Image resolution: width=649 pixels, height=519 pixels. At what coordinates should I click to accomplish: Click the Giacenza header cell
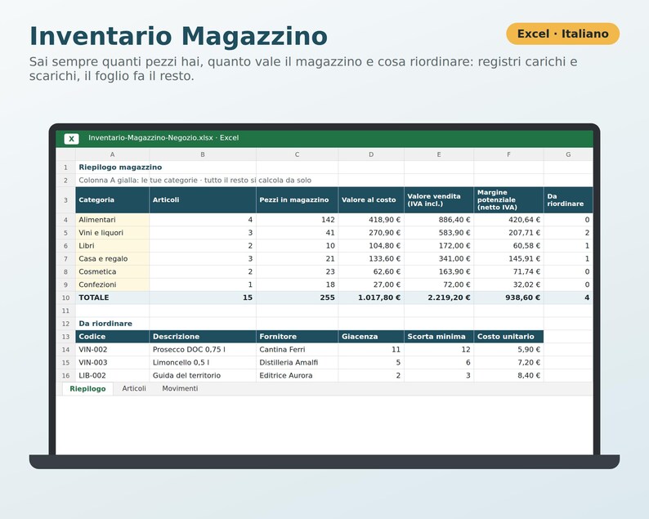tap(371, 337)
